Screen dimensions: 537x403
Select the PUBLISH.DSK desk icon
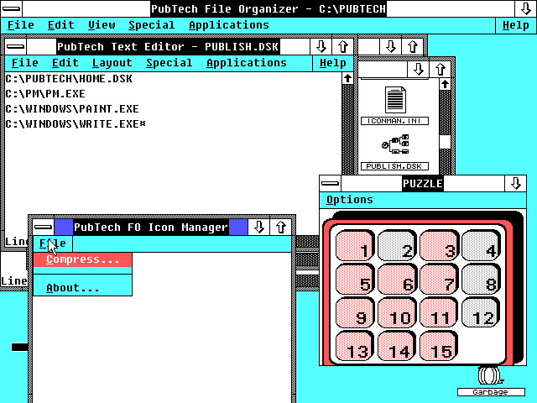pos(395,152)
